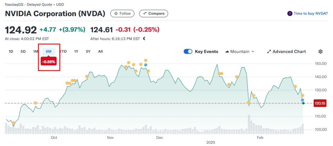
Task: Click the after-hours moon icon
Action: 144,38
